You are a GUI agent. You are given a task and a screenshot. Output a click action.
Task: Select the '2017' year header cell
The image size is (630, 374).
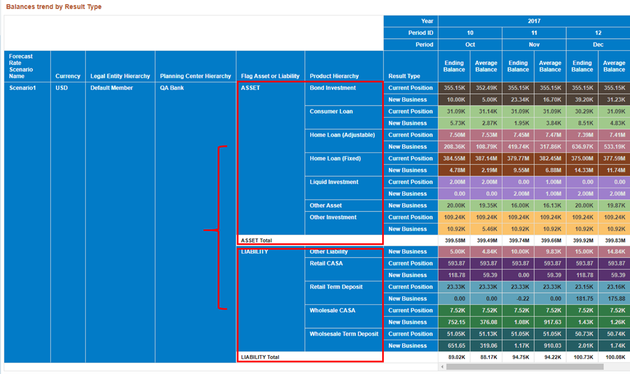pos(534,21)
